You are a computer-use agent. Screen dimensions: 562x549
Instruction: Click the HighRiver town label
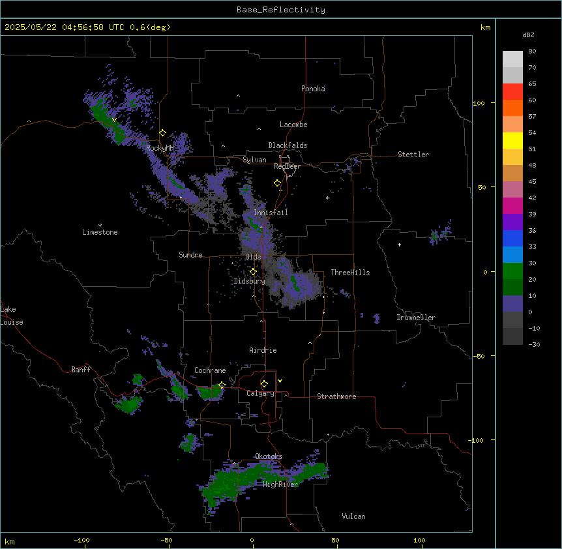(280, 484)
